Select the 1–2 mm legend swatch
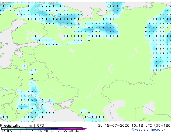Screen dimensions: 171x132 (x=17, y=128)
